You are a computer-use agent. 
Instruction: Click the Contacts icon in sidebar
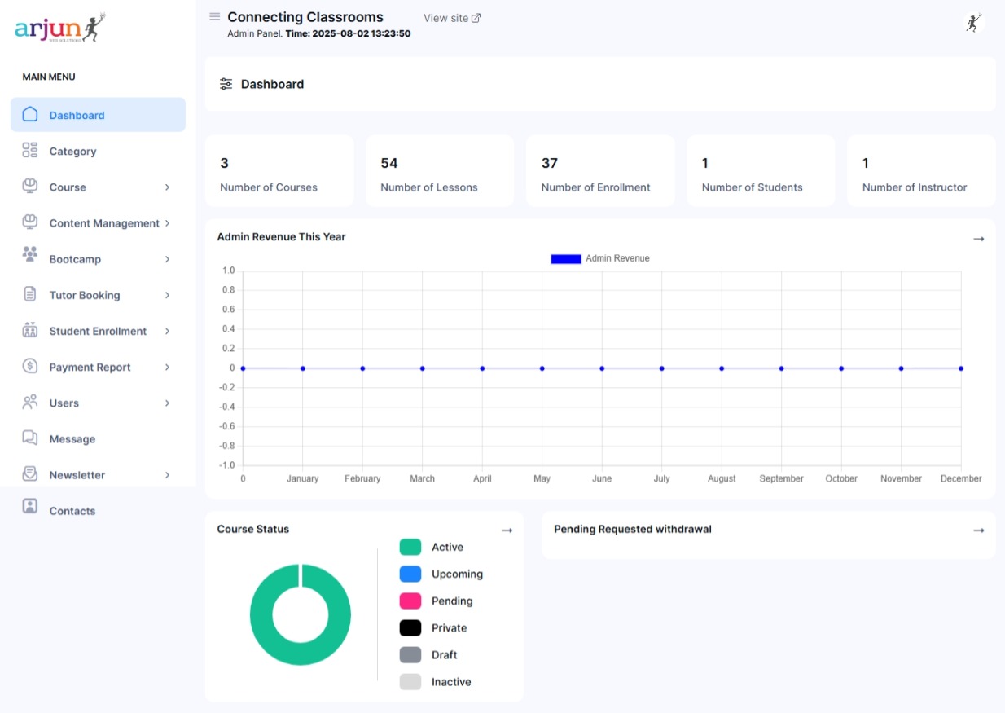tap(30, 507)
